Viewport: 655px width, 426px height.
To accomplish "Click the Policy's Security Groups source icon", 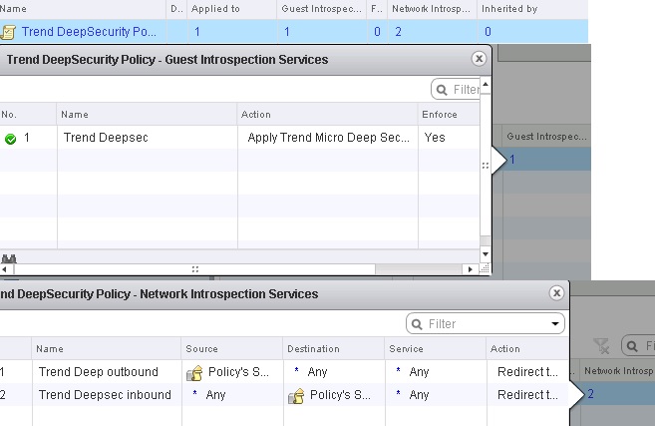I will (195, 372).
